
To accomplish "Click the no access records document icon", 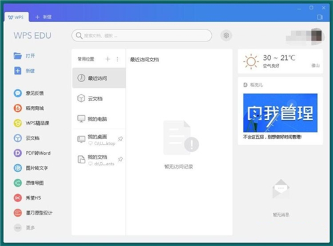I will tap(181, 138).
